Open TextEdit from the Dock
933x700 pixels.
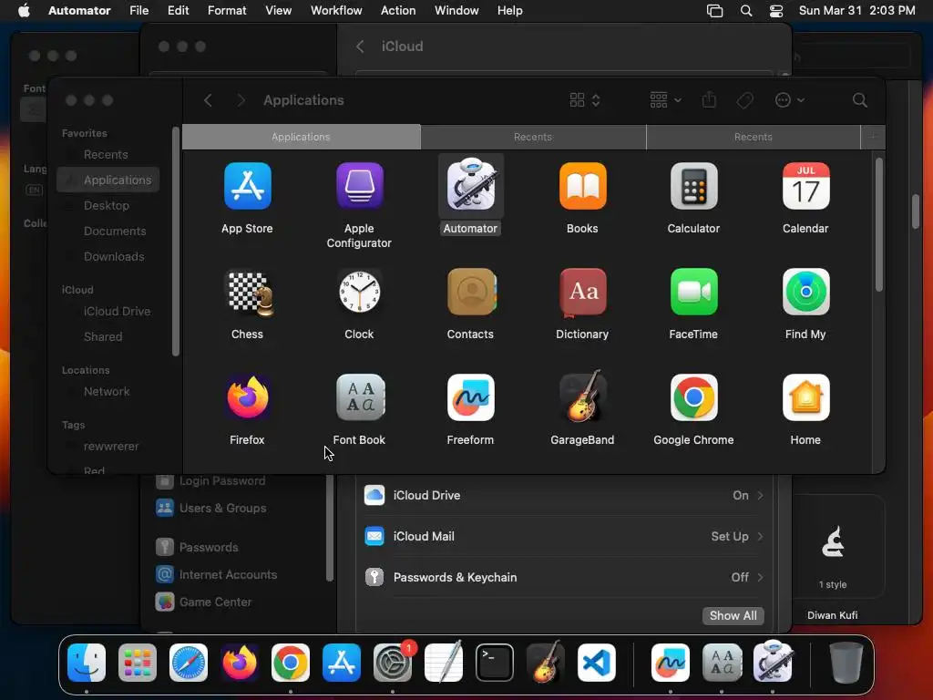click(x=444, y=663)
